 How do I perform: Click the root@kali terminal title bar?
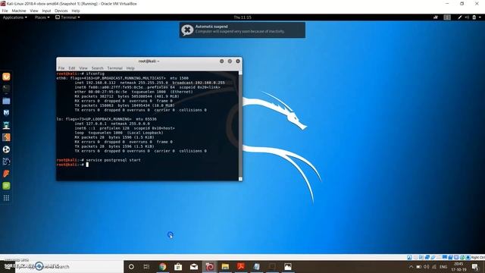click(x=149, y=61)
